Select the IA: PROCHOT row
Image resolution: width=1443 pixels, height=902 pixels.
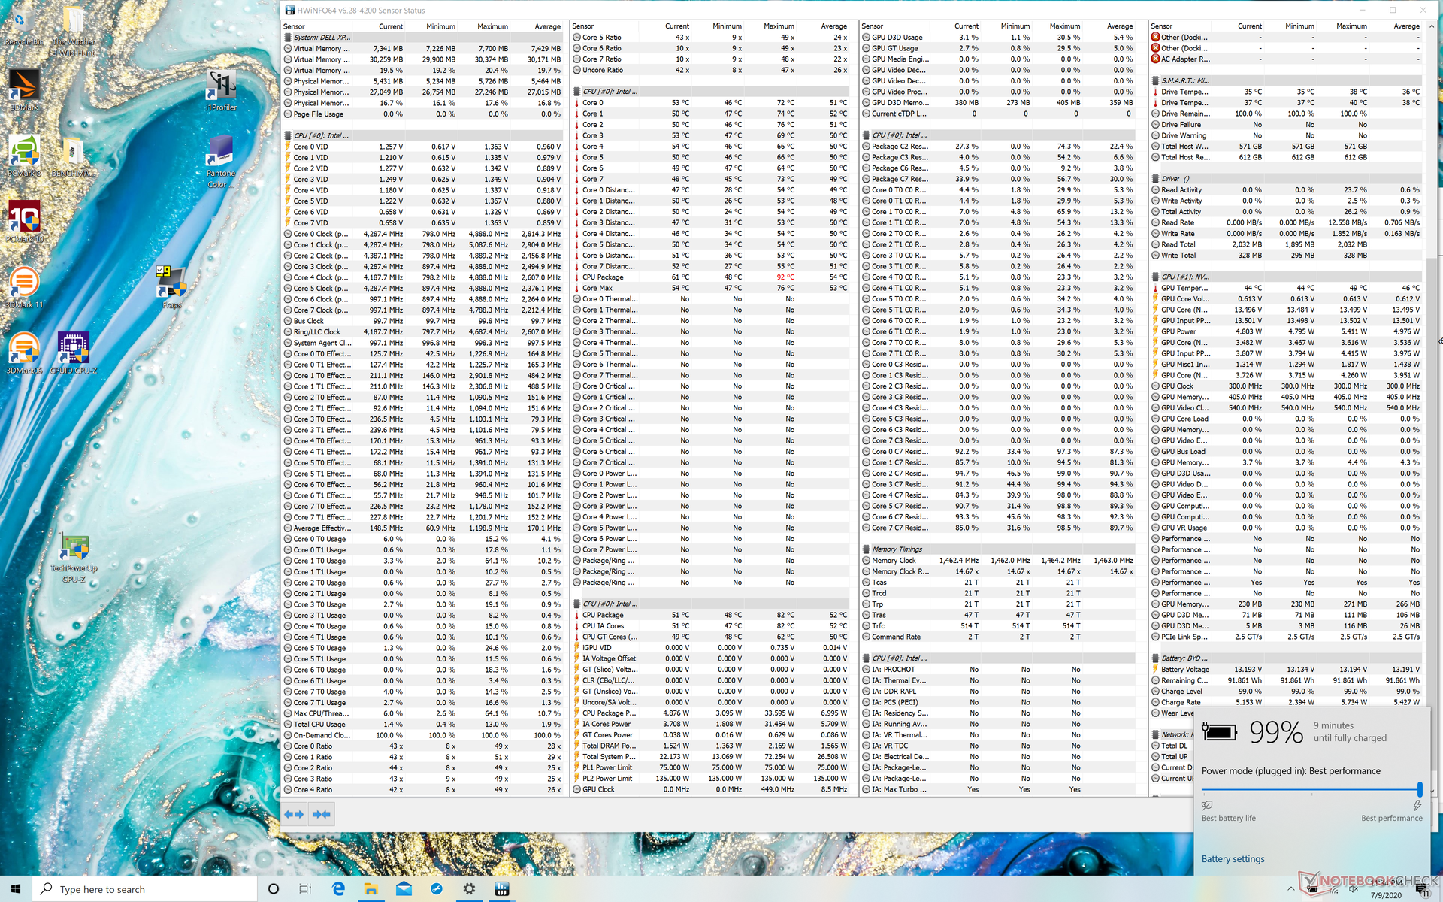pos(998,669)
